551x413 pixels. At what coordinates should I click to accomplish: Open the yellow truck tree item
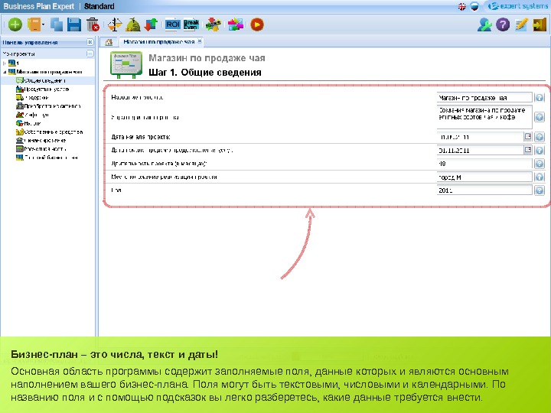tap(32, 98)
